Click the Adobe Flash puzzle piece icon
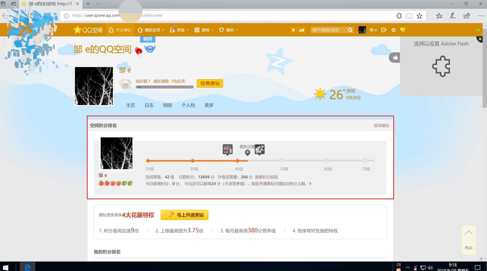This screenshot has height=271, width=487. coord(441,66)
